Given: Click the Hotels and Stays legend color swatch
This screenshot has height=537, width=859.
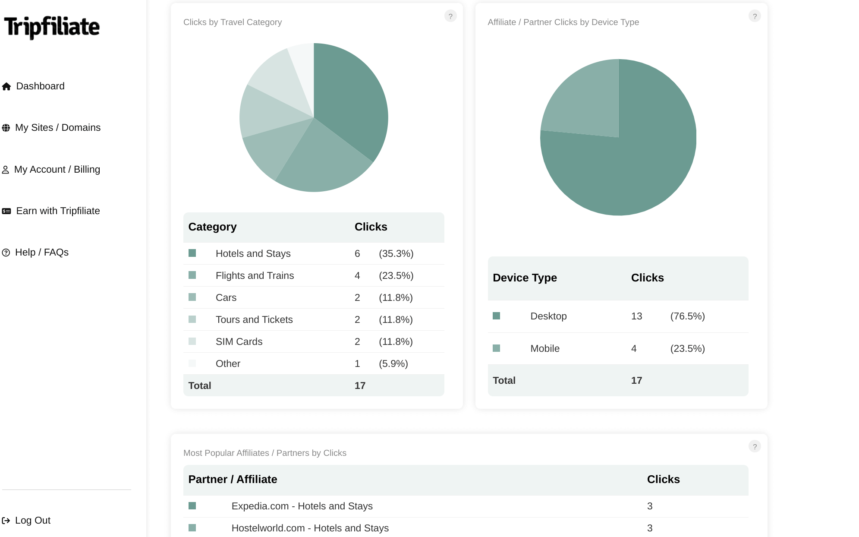Looking at the screenshot, I should (x=192, y=253).
